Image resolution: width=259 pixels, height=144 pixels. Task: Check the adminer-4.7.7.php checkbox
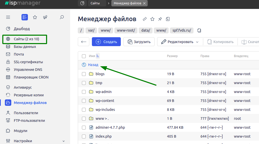pos(84,127)
